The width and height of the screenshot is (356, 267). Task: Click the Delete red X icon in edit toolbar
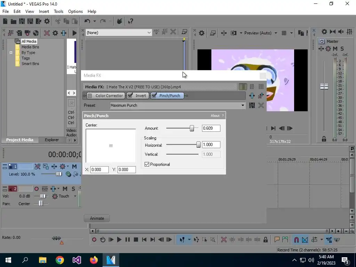click(224, 240)
